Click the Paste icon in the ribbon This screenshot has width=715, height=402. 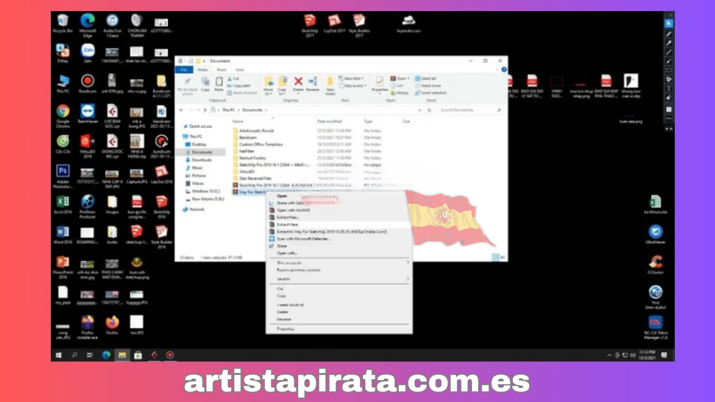point(219,84)
